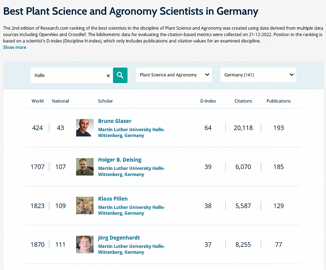Image resolution: width=326 pixels, height=270 pixels.
Task: Click the Show more link
Action: tap(15, 47)
